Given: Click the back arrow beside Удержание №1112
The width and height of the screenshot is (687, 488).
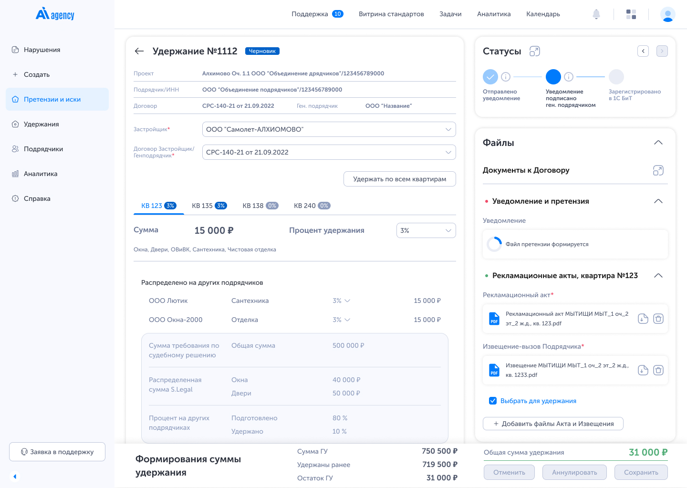Looking at the screenshot, I should [x=139, y=51].
